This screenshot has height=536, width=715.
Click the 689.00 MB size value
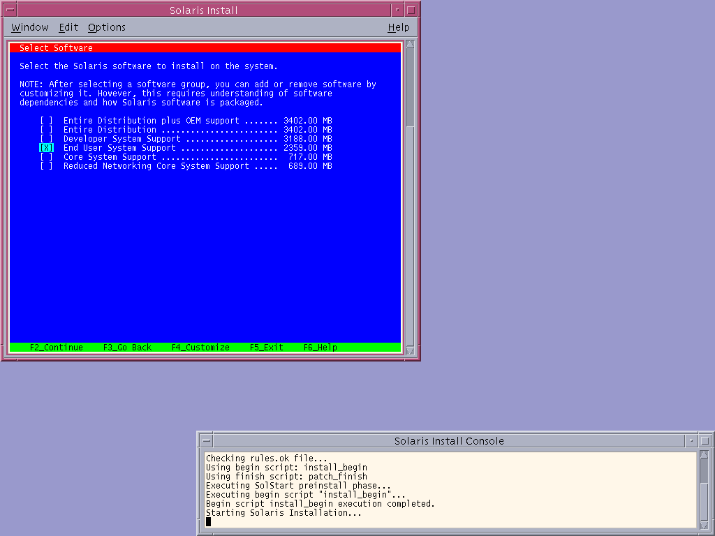tap(310, 166)
